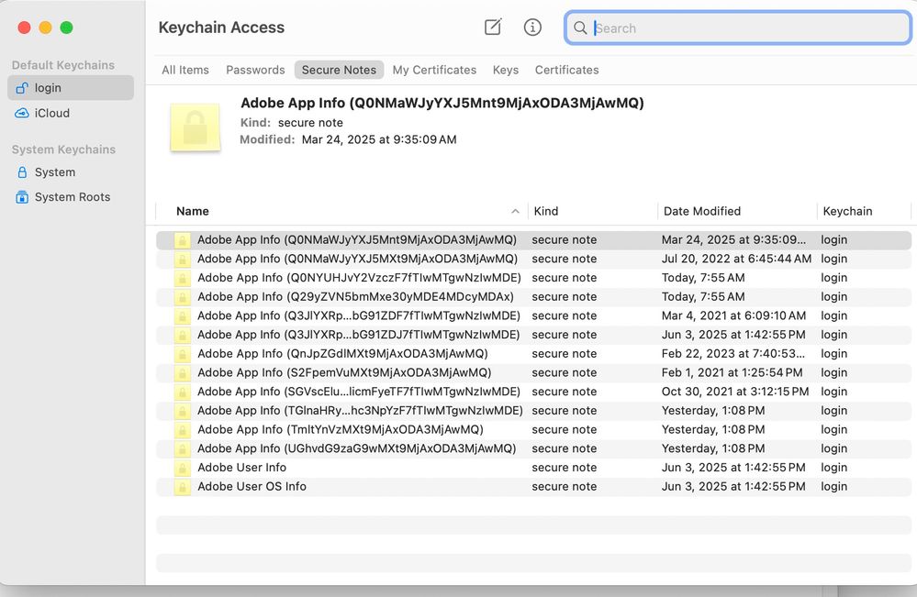The width and height of the screenshot is (917, 597).
Task: Select note row TmltYnVzMXt9MjAxODA3MjAwMQ
Action: pos(533,430)
